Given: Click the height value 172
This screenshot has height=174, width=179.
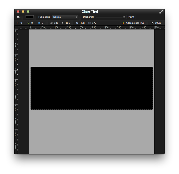Looking at the screenshot, I should point(94,23).
